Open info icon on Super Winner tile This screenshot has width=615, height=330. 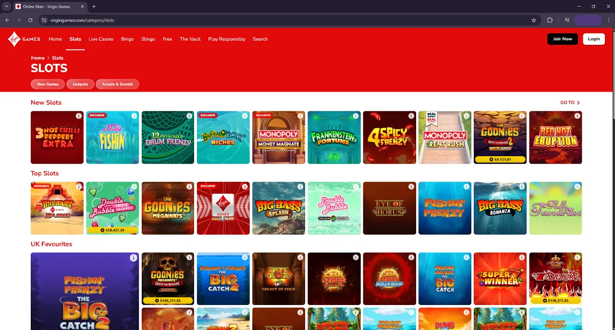tap(522, 258)
